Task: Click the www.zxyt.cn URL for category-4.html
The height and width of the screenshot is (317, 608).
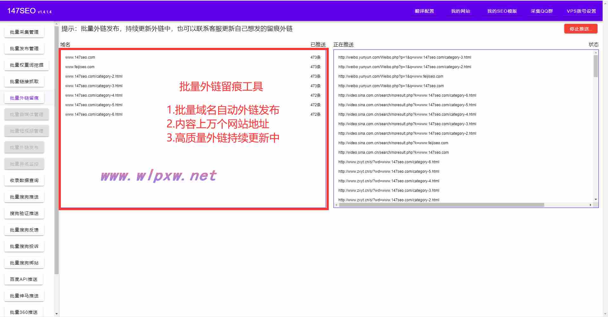Action: (389, 181)
